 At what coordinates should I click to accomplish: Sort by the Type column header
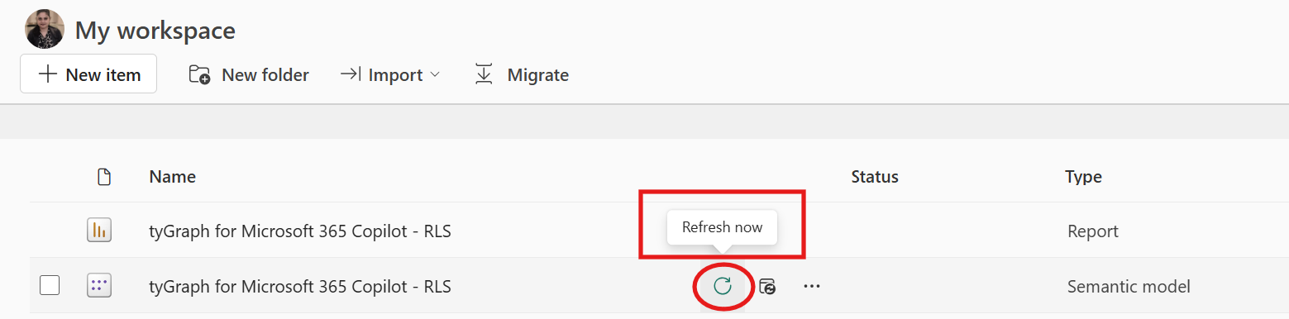click(x=1083, y=177)
